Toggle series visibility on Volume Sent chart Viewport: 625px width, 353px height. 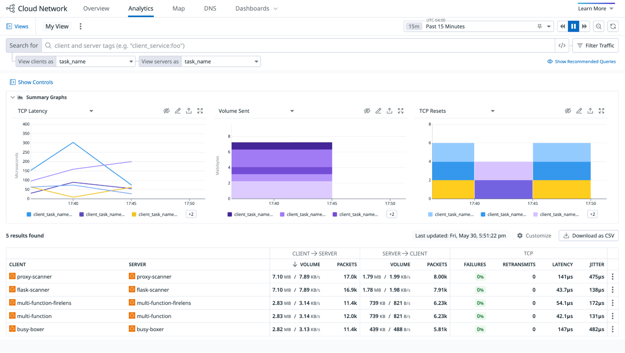tap(367, 111)
